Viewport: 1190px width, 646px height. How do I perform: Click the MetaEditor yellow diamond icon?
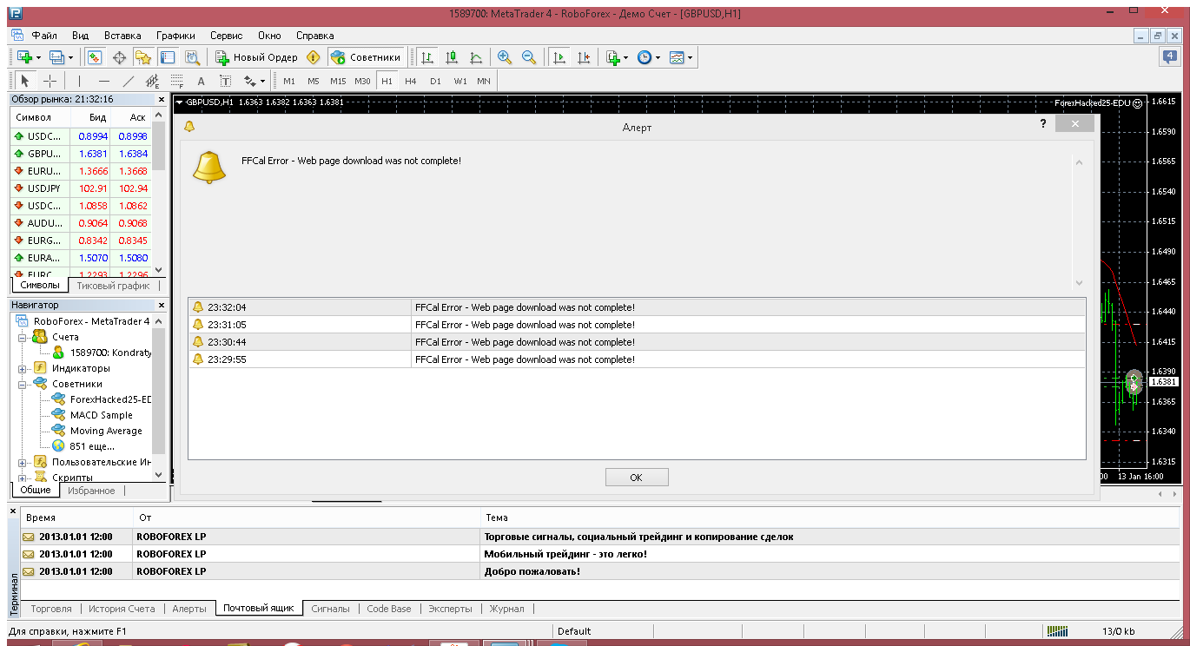click(x=314, y=57)
